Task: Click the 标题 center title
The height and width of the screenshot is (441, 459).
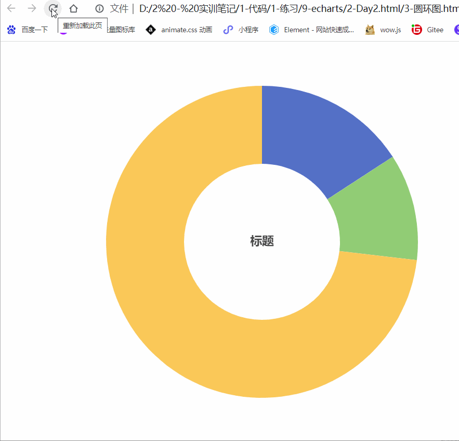Action: [x=262, y=241]
